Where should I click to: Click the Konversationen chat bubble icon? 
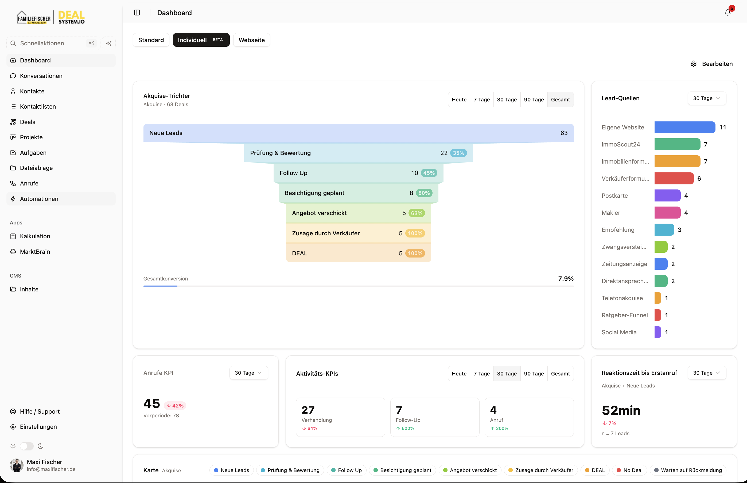click(13, 76)
